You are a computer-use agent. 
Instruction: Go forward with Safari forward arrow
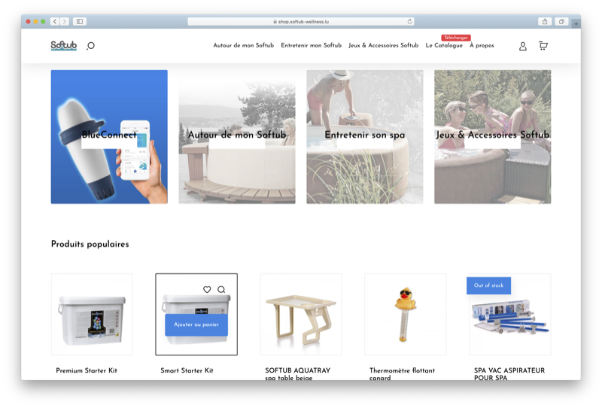click(x=65, y=22)
